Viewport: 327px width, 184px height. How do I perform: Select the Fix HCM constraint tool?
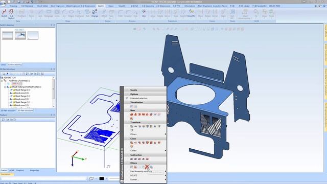[x=256, y=13]
